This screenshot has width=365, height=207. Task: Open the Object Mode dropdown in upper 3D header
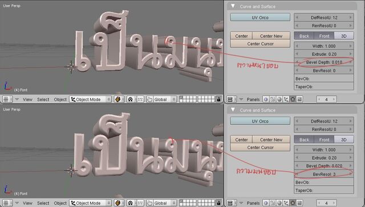tap(90, 99)
